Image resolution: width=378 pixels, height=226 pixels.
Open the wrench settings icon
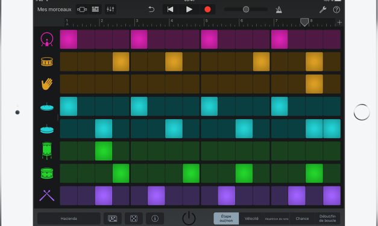[323, 10]
